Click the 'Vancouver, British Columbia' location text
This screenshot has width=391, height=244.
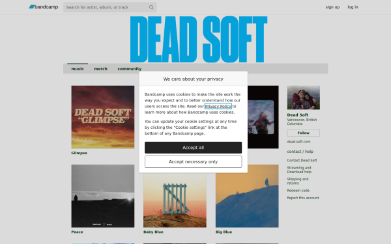point(302,122)
